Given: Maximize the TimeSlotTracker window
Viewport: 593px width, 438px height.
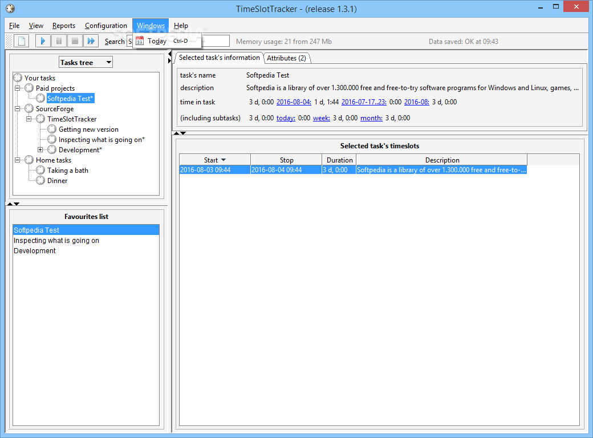Looking at the screenshot, I should pos(555,6).
